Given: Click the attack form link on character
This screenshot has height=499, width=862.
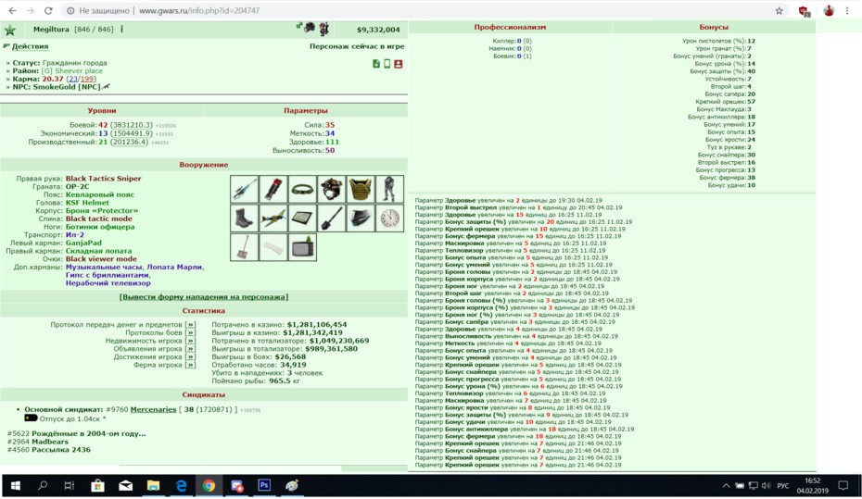Looking at the screenshot, I should 203,297.
